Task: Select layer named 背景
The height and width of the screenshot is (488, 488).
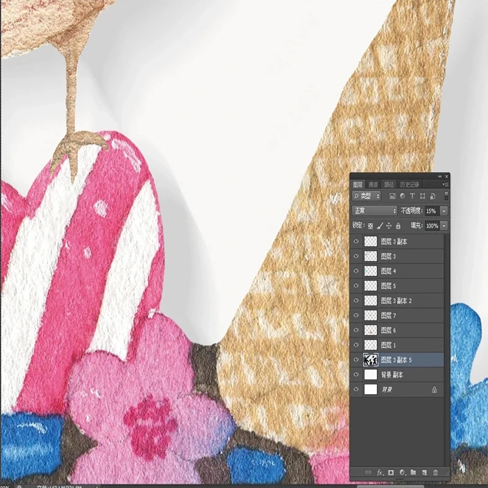Action: point(387,390)
